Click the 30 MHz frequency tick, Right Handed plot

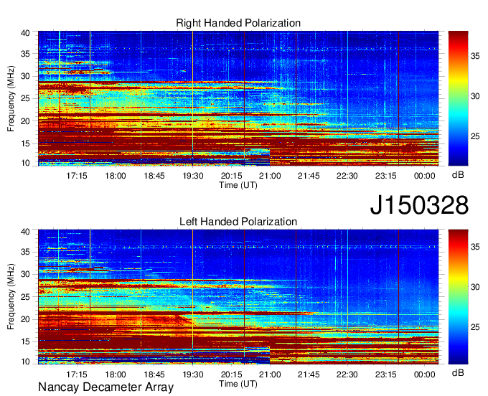coord(25,76)
